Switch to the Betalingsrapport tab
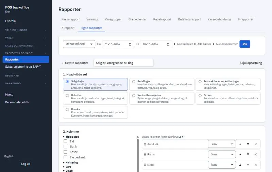272x172 pixels. pyautogui.click(x=189, y=19)
